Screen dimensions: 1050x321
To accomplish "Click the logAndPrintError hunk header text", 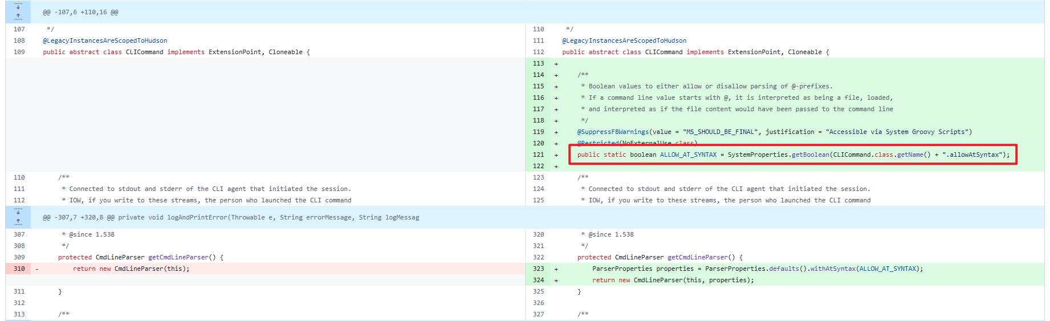I will point(231,217).
